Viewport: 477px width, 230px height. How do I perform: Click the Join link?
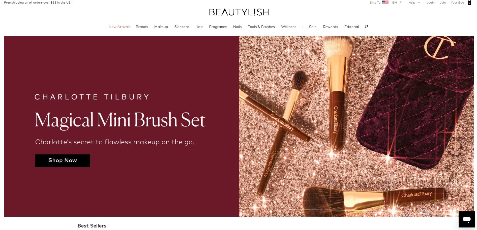pyautogui.click(x=442, y=3)
